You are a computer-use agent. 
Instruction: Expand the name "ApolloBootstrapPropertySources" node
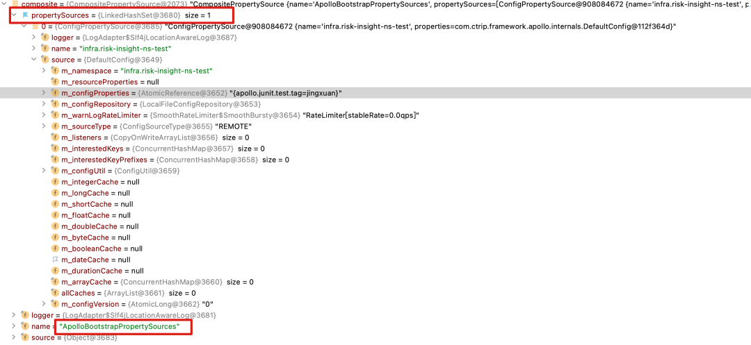13,326
